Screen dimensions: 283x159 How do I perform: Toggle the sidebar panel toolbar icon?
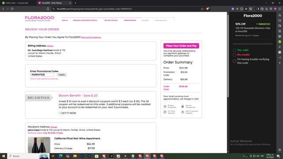click(257, 9)
